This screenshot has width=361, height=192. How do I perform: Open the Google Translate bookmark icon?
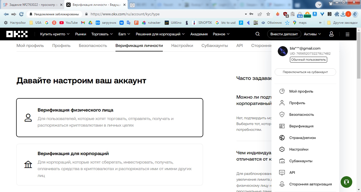129,23
